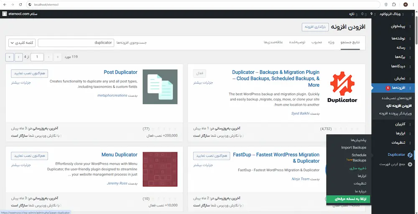Open author link Syed Balkhi
This screenshot has height=214, width=418.
(301, 113)
